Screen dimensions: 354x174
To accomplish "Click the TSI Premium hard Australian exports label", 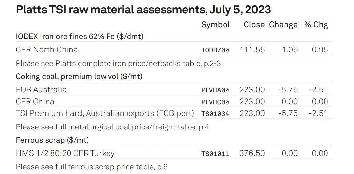I will (105, 113).
